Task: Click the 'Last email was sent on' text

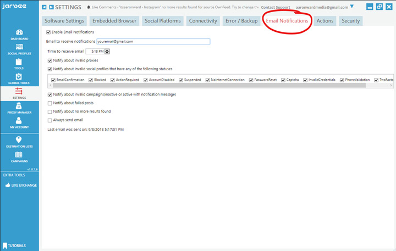Action: 86,130
